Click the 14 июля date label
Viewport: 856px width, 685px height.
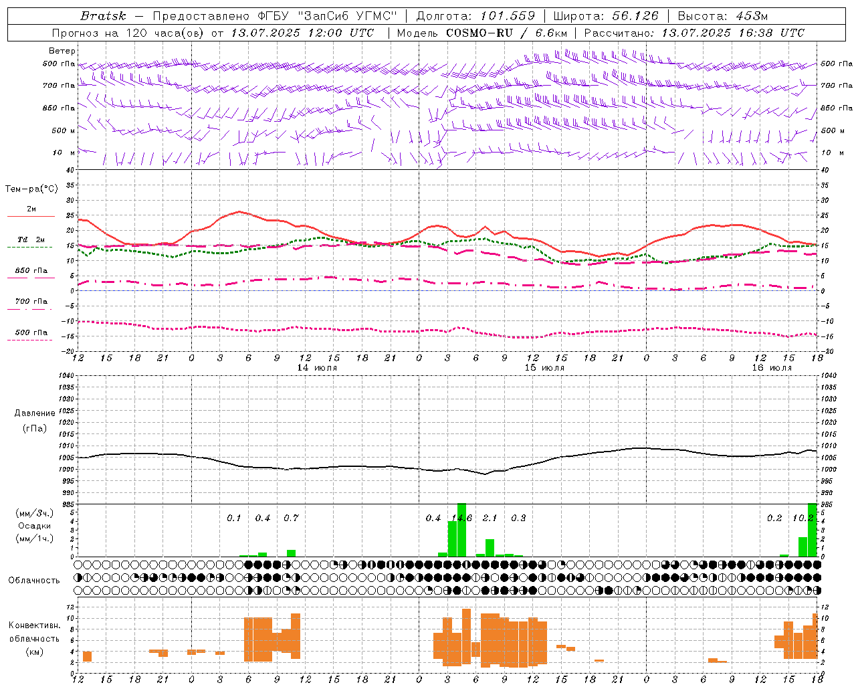coord(317,368)
